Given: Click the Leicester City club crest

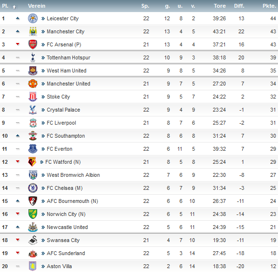Looking at the screenshot, I should pos(33,18).
